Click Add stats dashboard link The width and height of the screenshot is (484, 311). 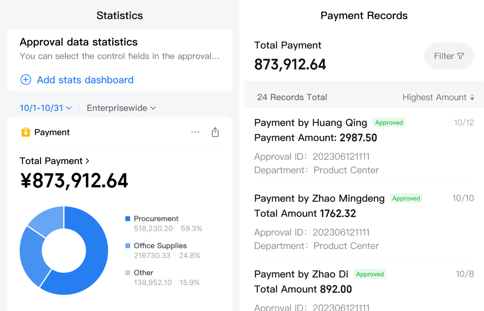tap(85, 80)
